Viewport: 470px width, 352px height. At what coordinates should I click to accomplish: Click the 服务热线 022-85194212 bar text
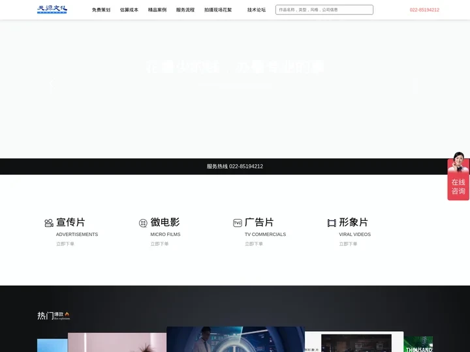click(x=235, y=166)
